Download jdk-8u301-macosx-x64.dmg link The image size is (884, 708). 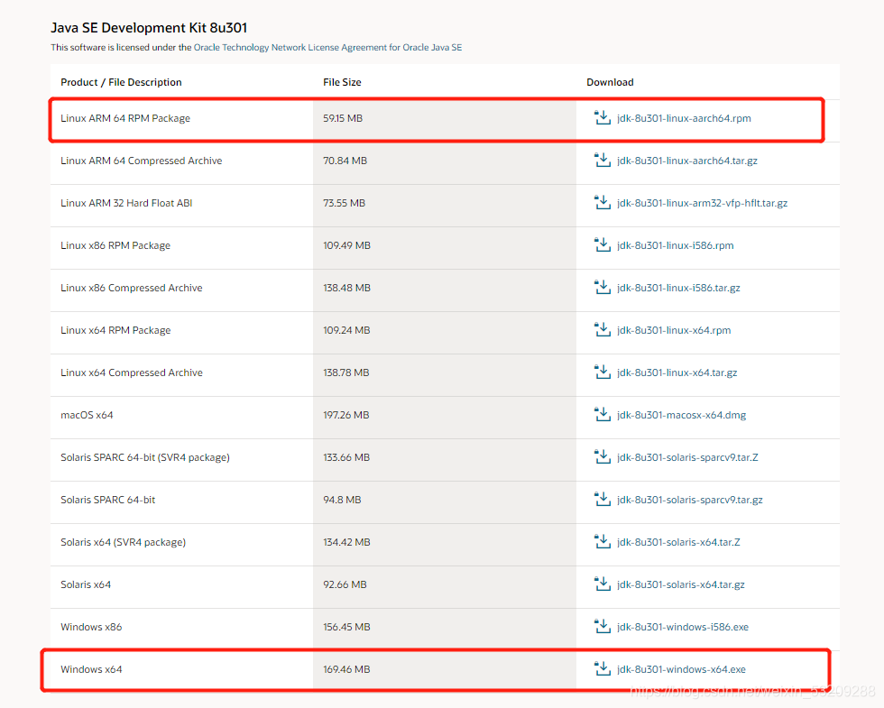click(682, 415)
